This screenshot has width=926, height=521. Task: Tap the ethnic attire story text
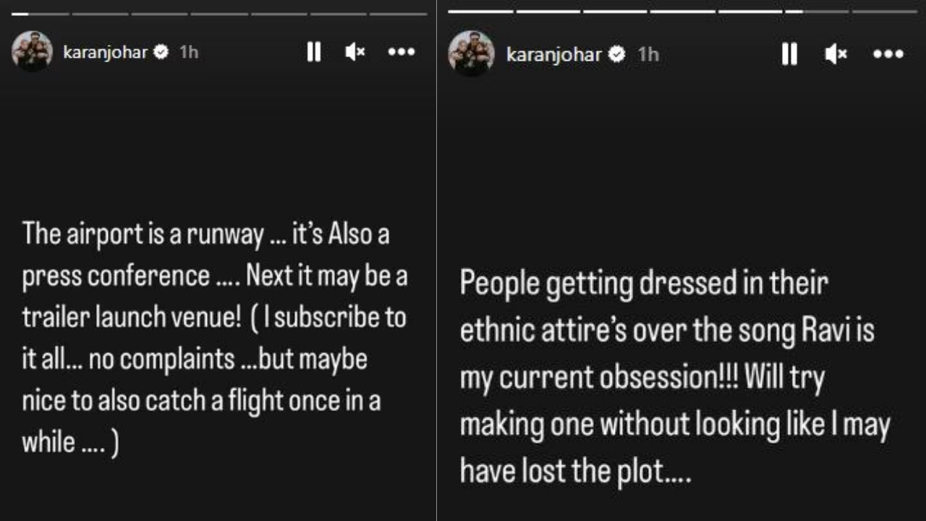(674, 378)
